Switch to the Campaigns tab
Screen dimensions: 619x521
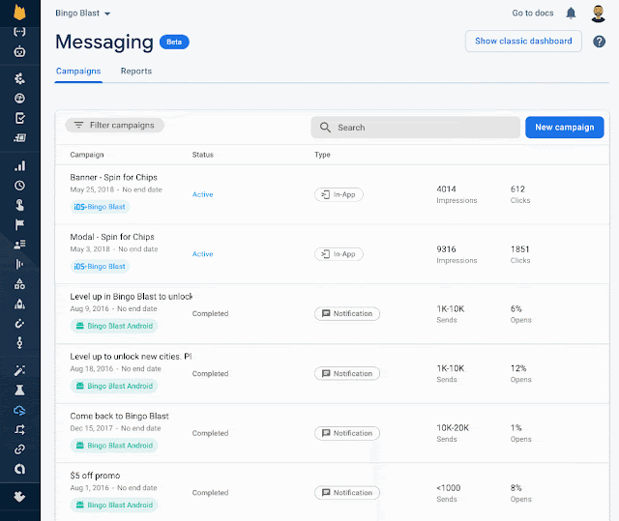click(78, 71)
